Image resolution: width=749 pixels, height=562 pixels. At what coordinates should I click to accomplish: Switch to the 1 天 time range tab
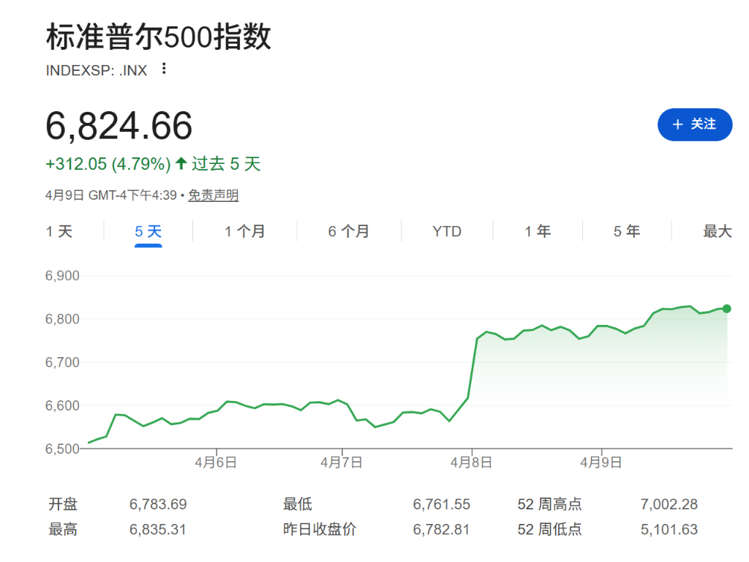pos(59,231)
